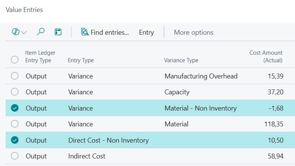295x166 pixels.
Task: Select the Indirect Cost row checkbox
Action: click(15, 156)
